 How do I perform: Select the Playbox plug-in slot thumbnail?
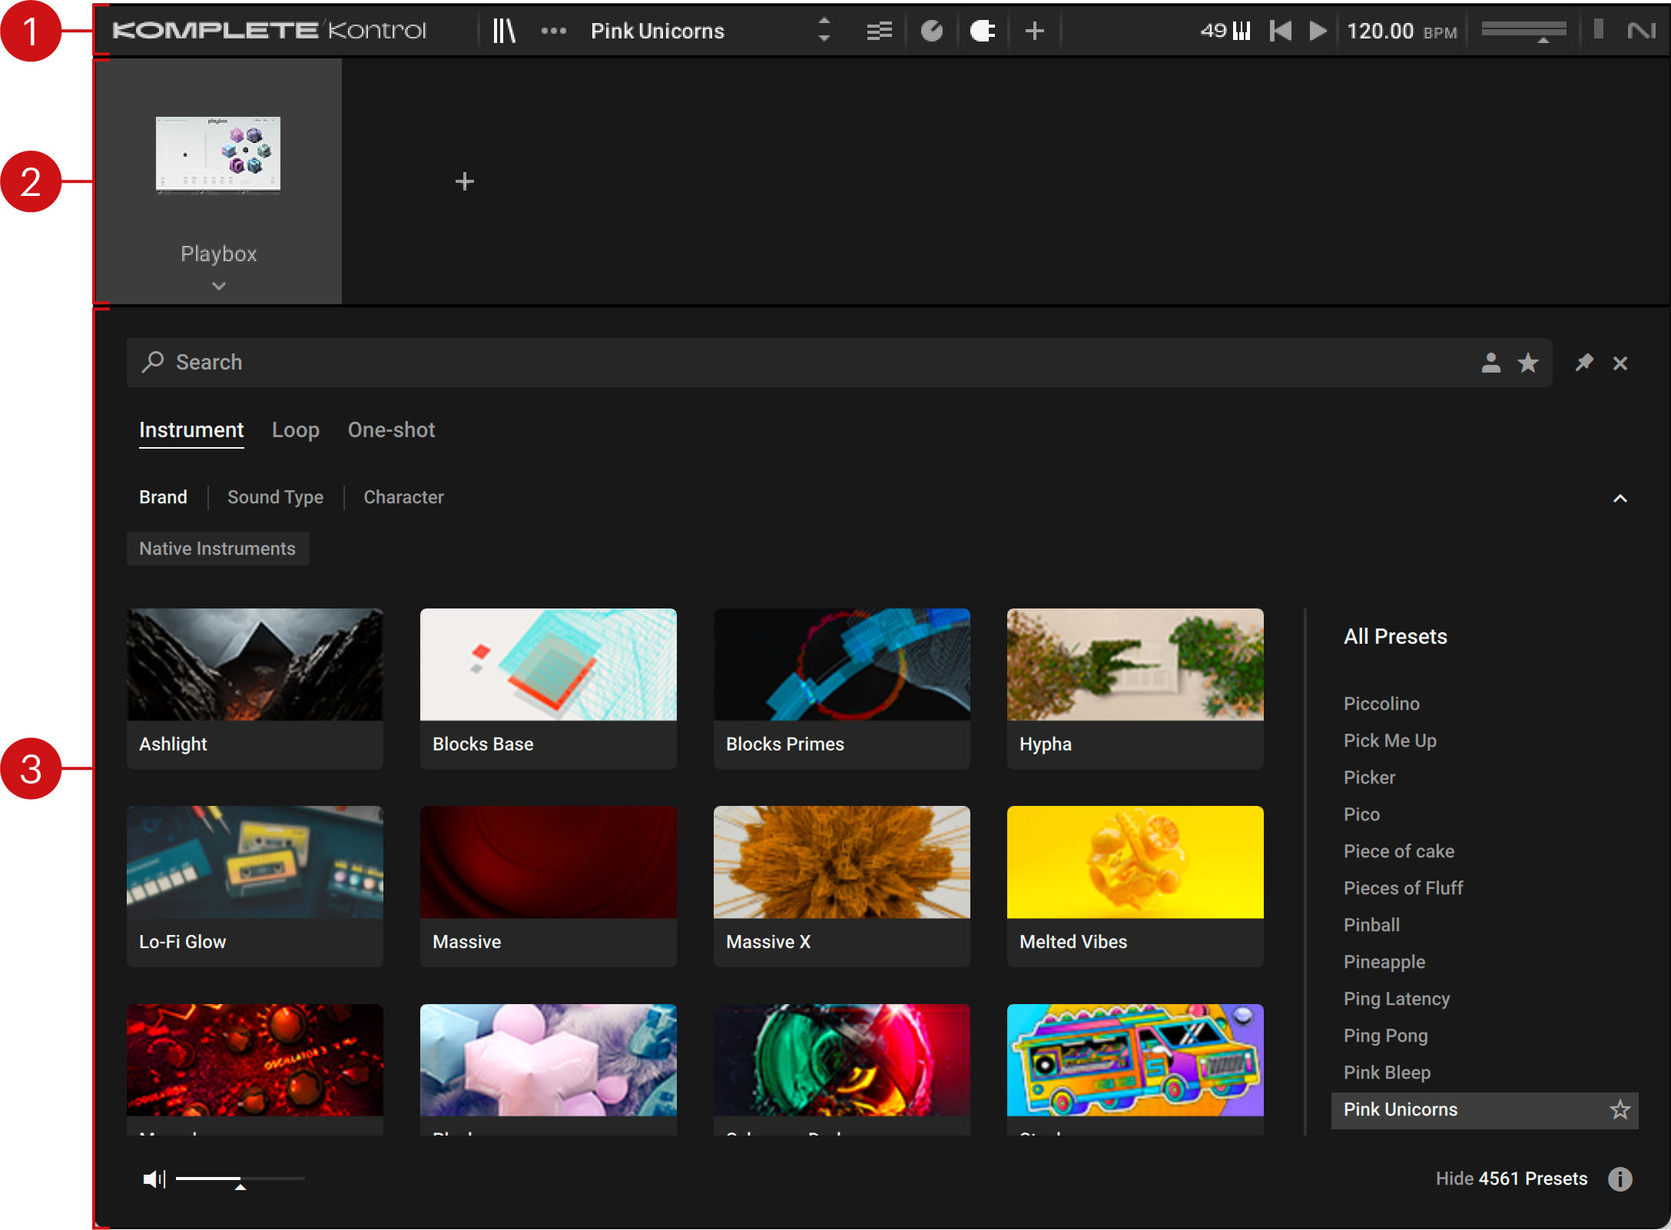218,154
